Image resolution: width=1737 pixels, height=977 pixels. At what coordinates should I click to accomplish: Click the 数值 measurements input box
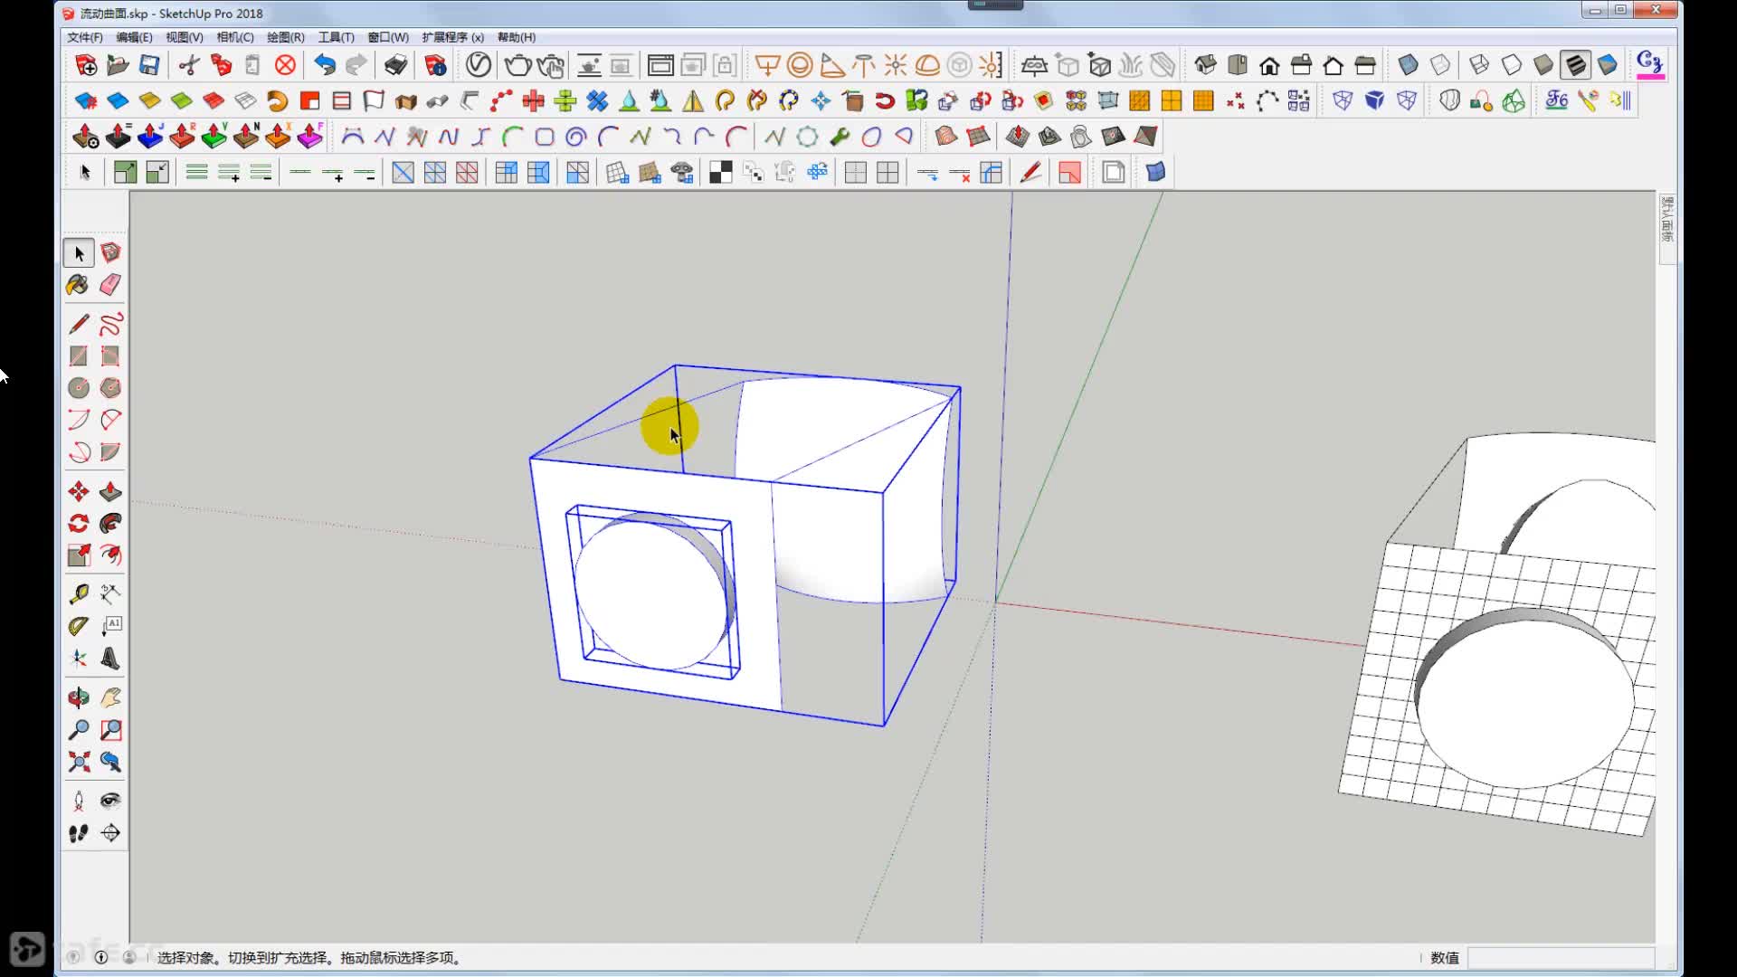point(1561,958)
